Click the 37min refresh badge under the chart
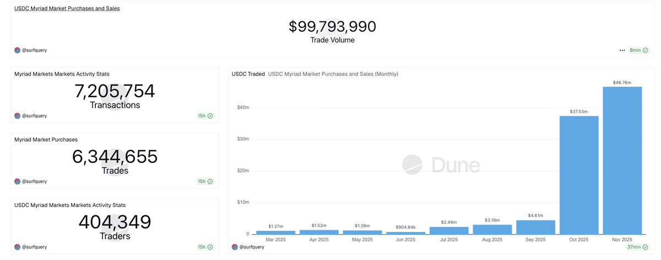661x260 pixels. click(x=638, y=247)
